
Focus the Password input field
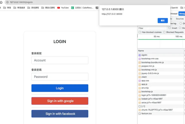tap(60, 77)
